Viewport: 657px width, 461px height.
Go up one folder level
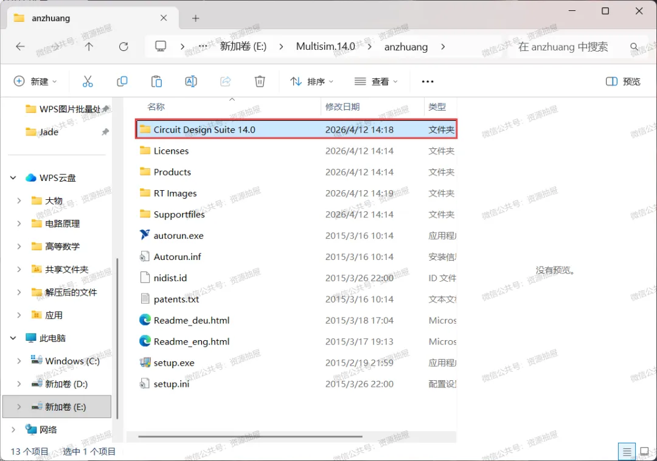(89, 46)
